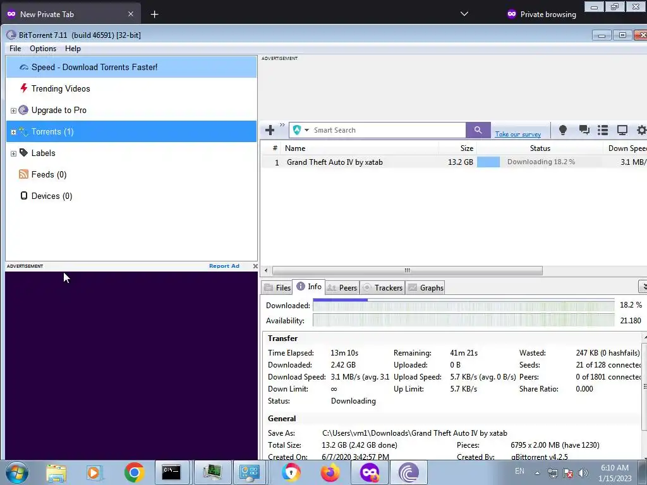Select Grand Theft Auto IV by xatab torrent
Viewport: 647px width, 485px height.
[335, 162]
